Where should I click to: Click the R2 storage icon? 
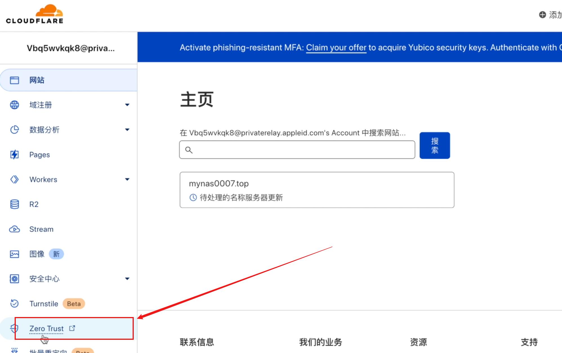pyautogui.click(x=14, y=204)
